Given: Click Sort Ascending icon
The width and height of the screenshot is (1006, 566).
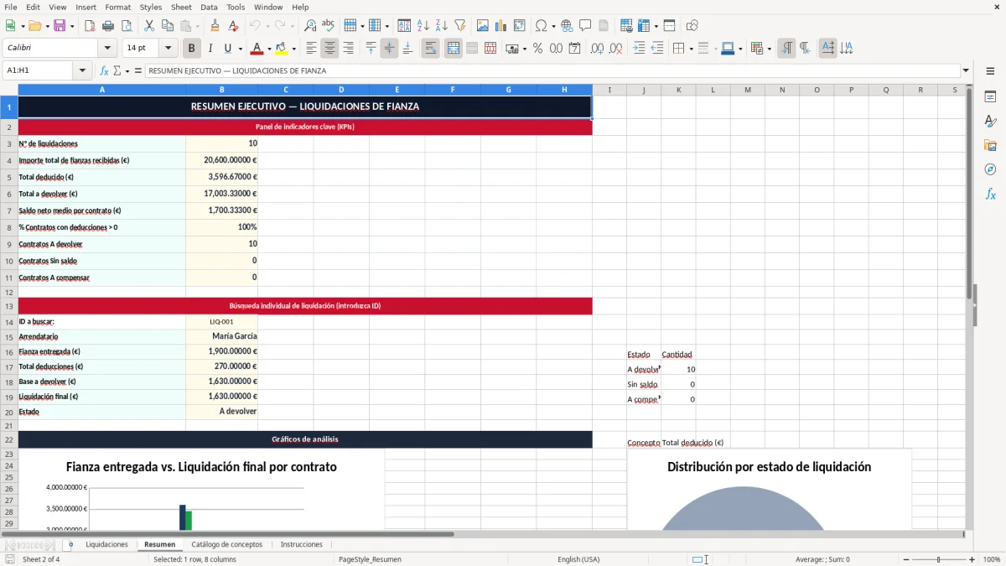Looking at the screenshot, I should pyautogui.click(x=423, y=26).
